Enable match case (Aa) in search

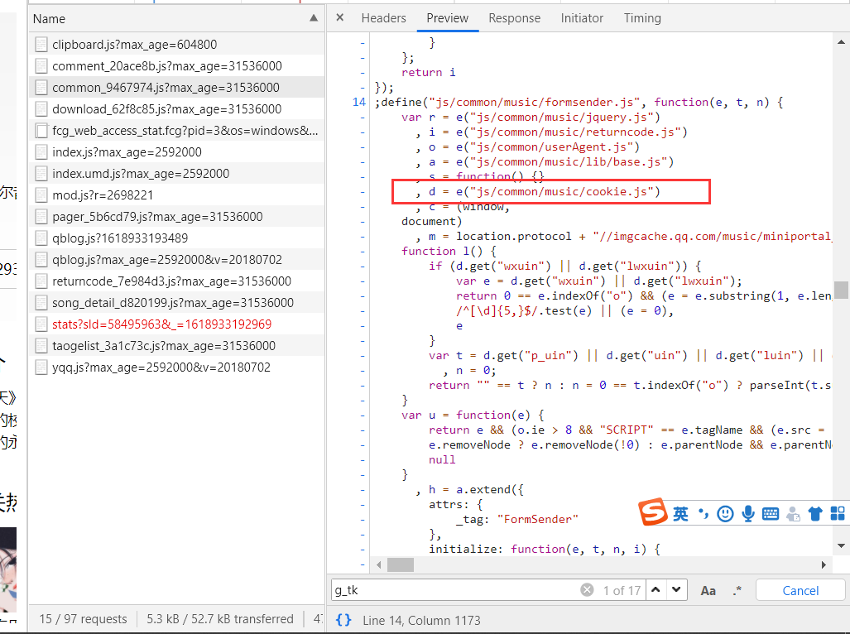(708, 589)
